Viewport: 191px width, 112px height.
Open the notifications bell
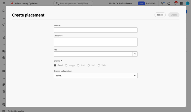click(x=175, y=3)
